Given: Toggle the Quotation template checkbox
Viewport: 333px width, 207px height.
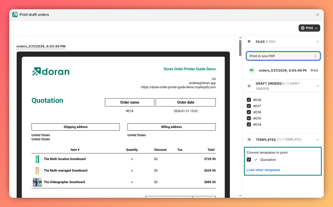Looking at the screenshot, I should tap(249, 160).
